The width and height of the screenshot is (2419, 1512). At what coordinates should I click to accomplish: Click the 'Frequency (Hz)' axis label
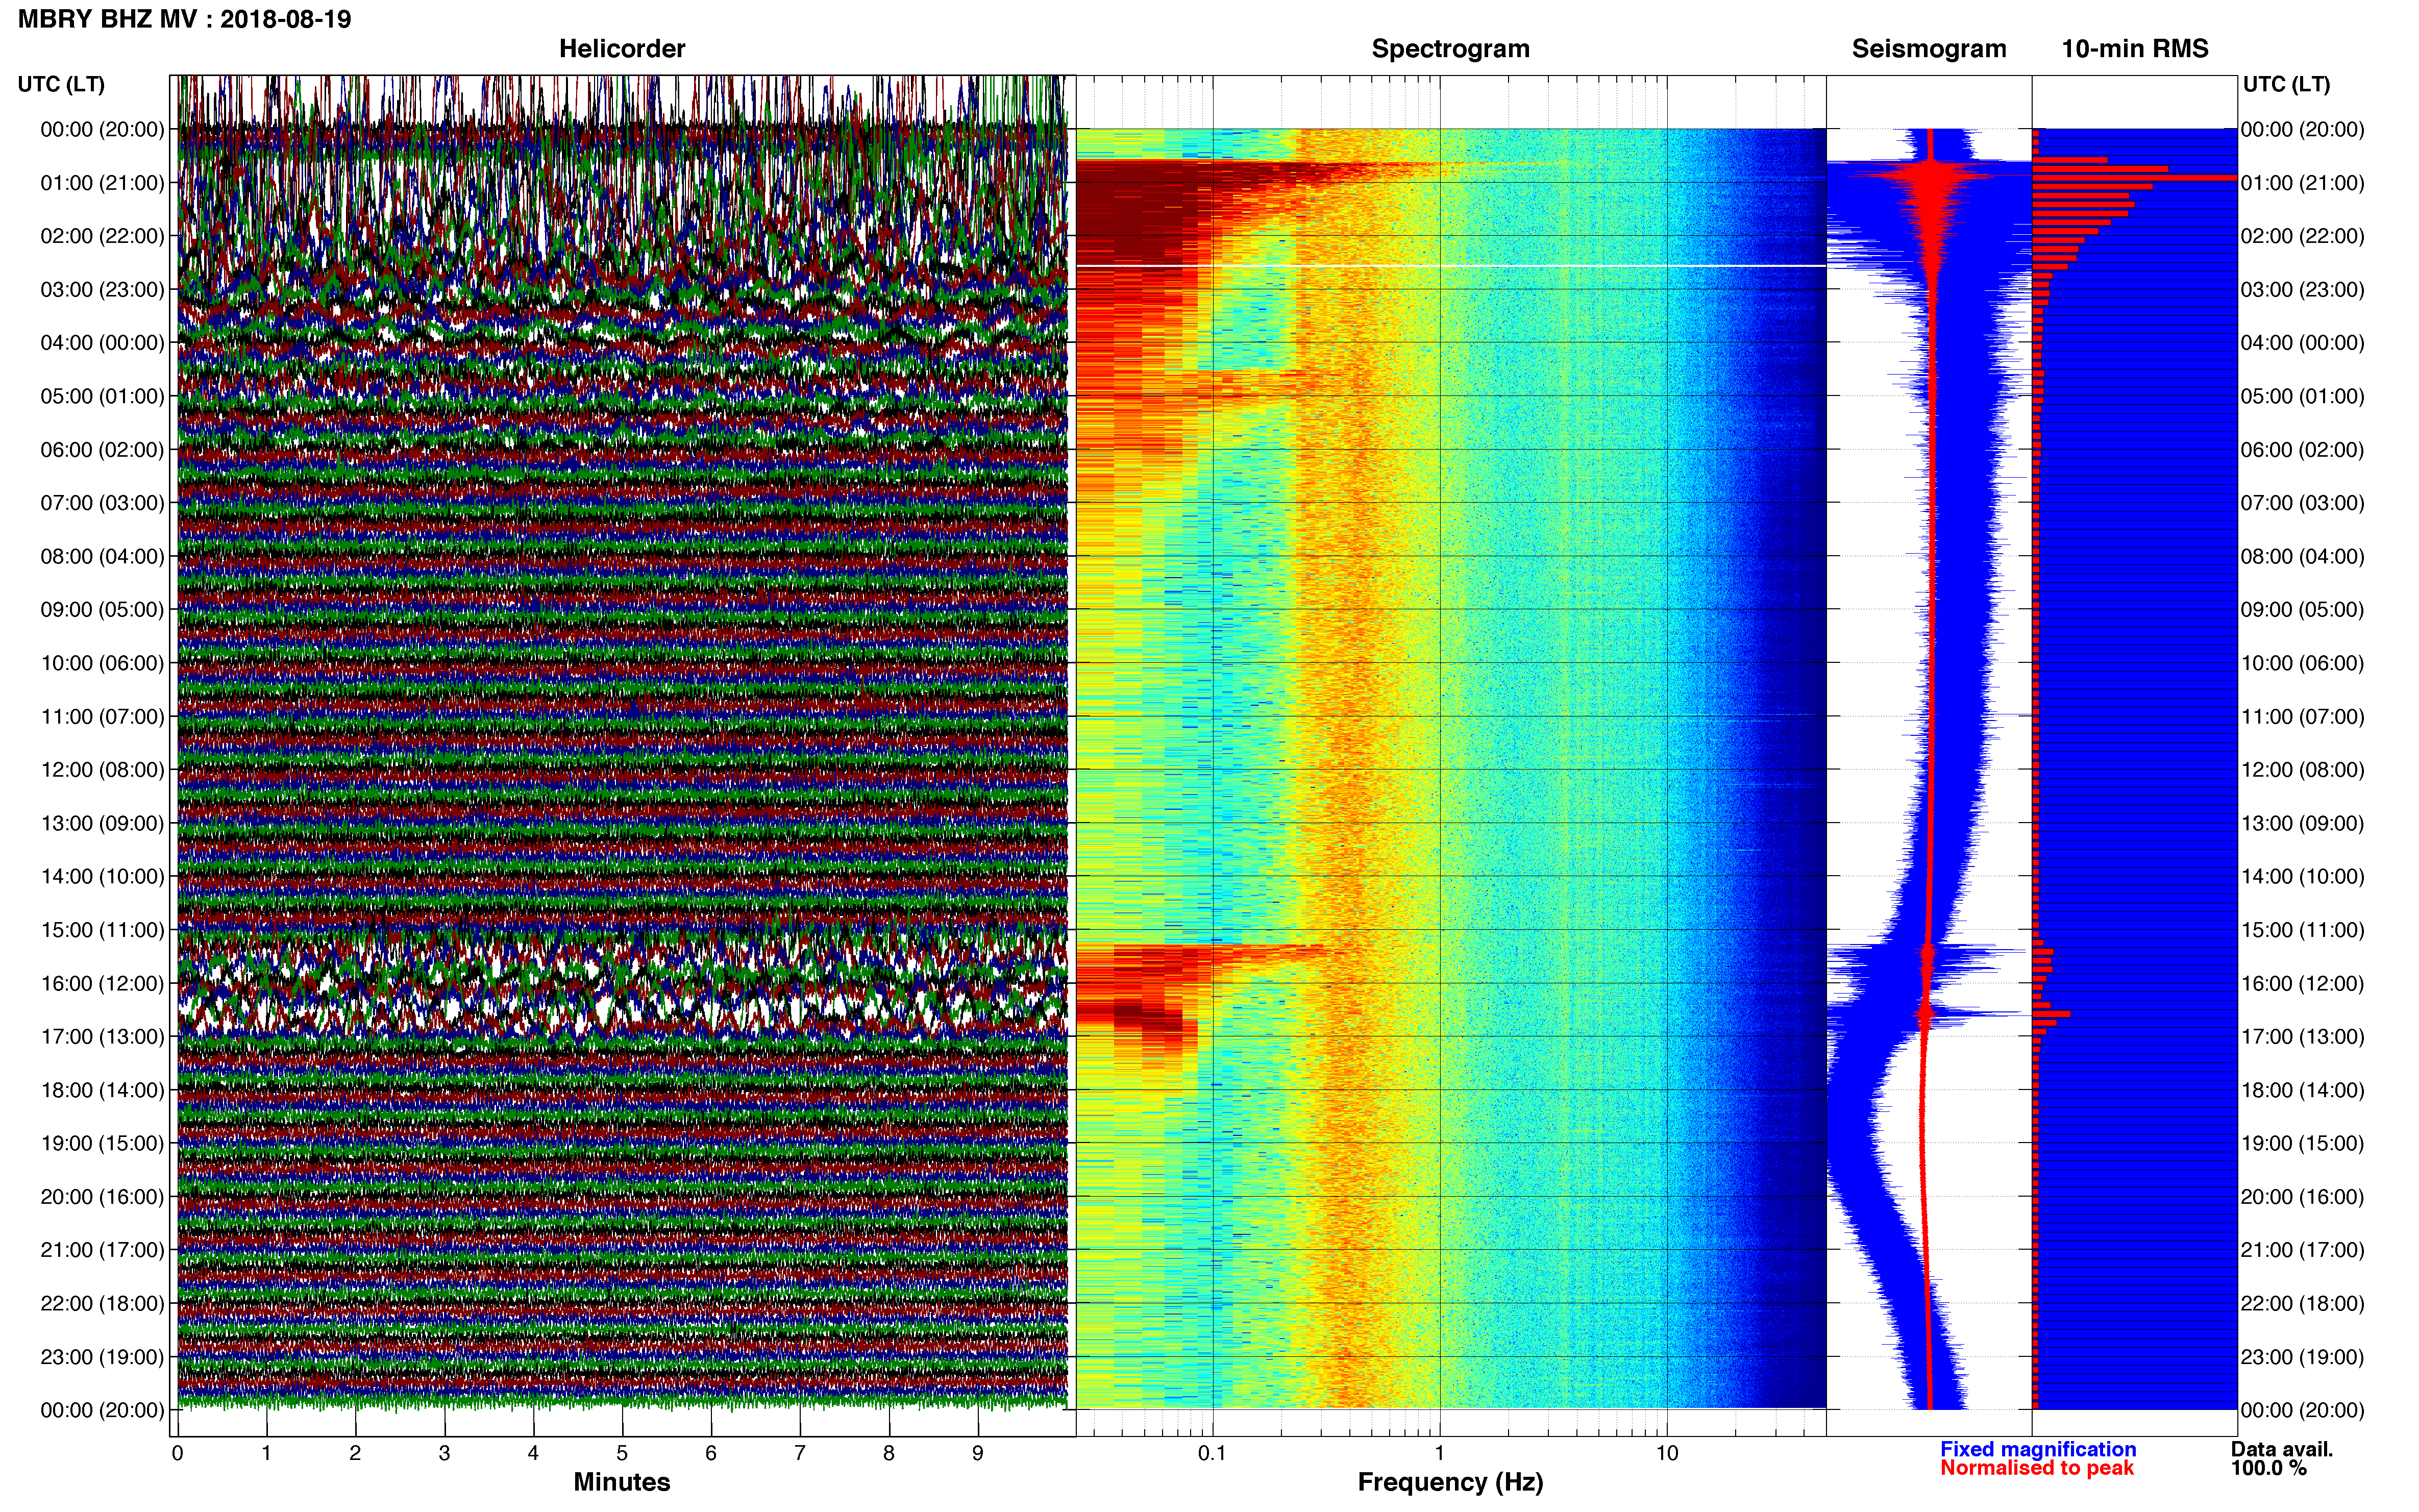[1450, 1482]
